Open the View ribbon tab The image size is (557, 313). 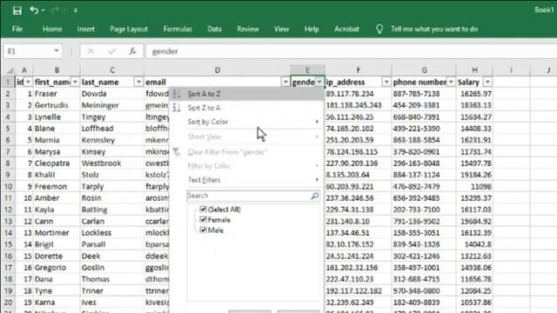pos(281,29)
